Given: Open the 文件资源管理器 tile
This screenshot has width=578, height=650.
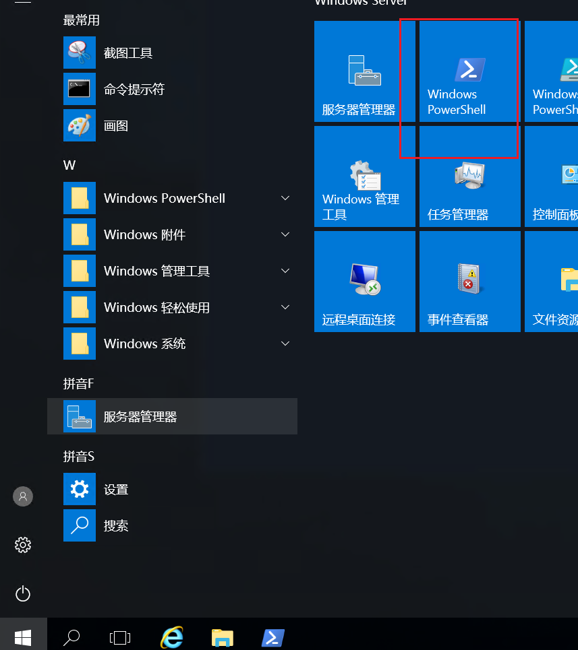Looking at the screenshot, I should coord(552,282).
